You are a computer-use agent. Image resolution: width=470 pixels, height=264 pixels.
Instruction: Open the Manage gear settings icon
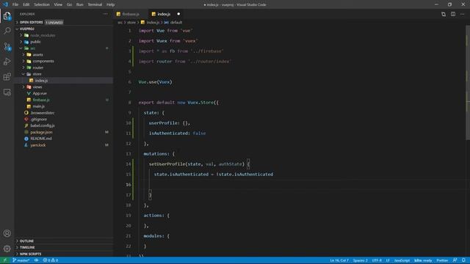pyautogui.click(x=7, y=249)
